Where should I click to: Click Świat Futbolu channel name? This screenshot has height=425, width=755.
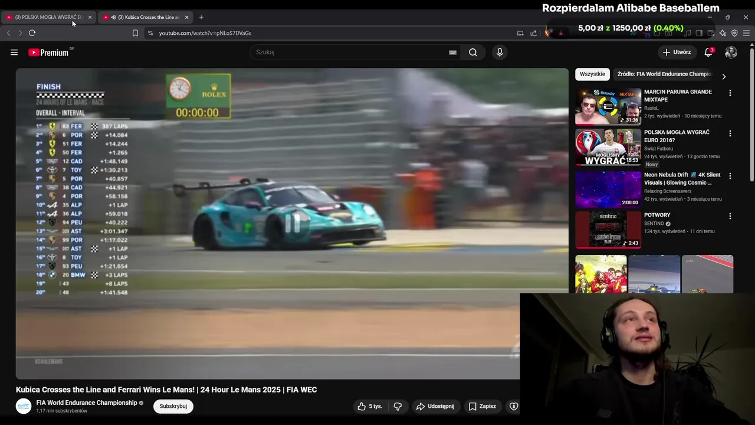(658, 149)
